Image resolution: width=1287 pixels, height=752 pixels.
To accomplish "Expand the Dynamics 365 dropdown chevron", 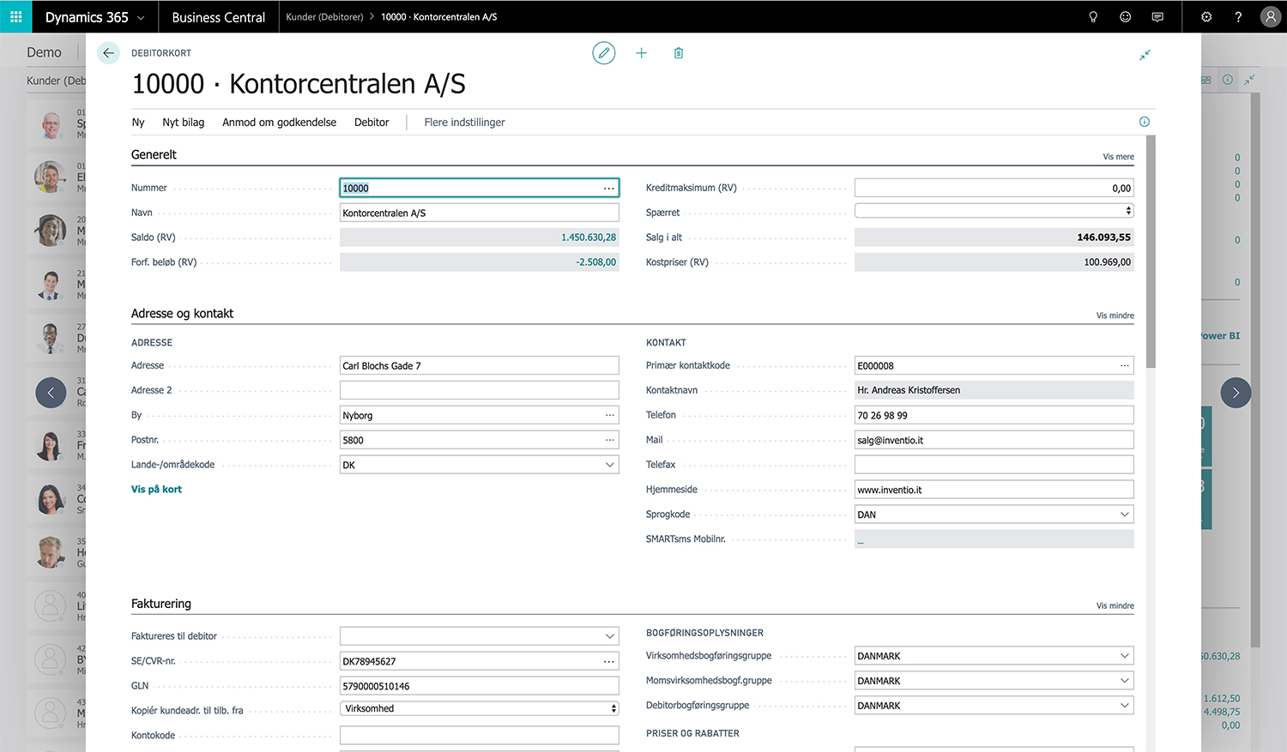I will (x=141, y=17).
